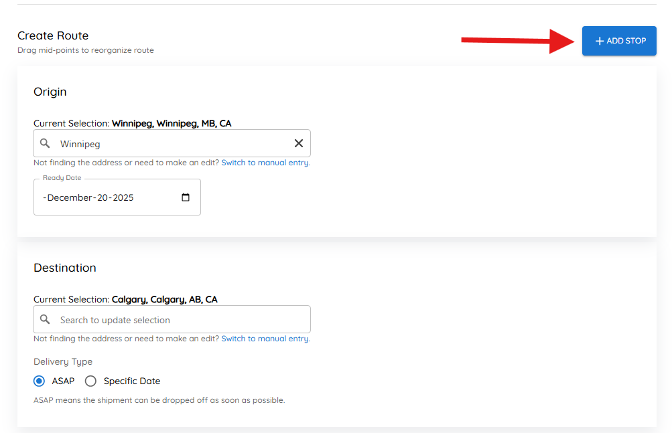This screenshot has height=433, width=672.
Task: Click the Create Route title
Action: click(x=53, y=35)
